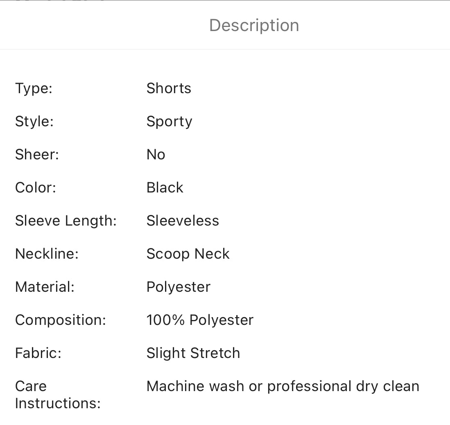Click the 'Type:' label
The width and height of the screenshot is (450, 425).
point(34,88)
